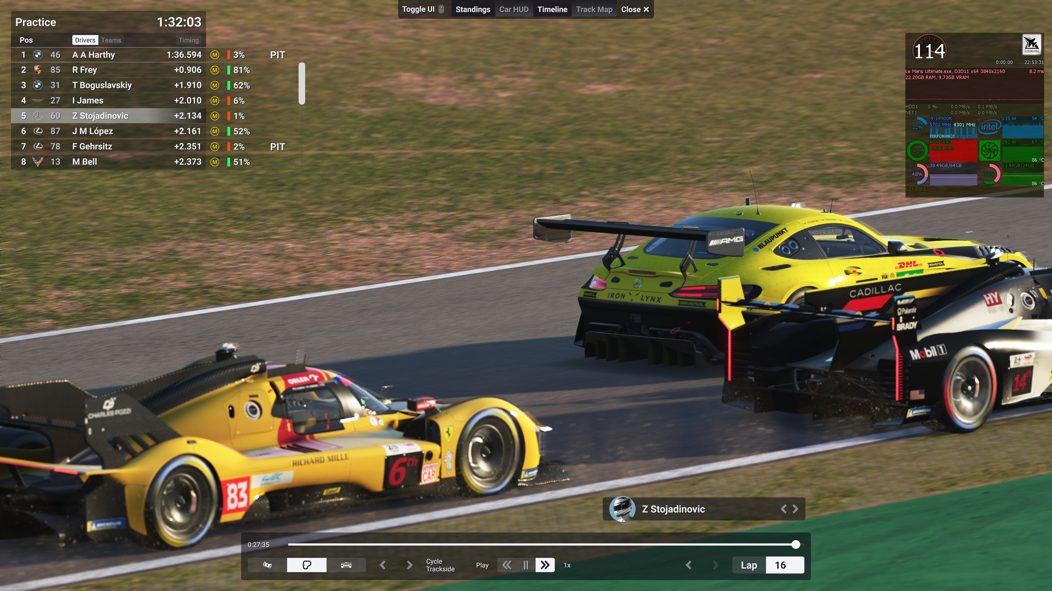This screenshot has height=591, width=1052.
Task: Toggle the Timing column option
Action: (x=188, y=40)
